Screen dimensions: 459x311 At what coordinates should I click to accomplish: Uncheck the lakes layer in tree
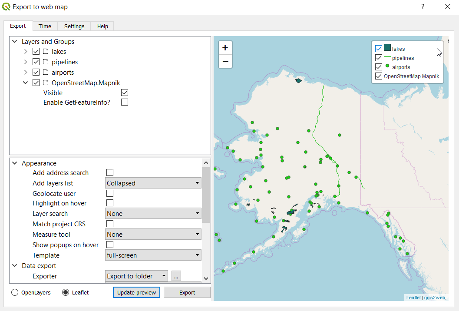pos(36,52)
